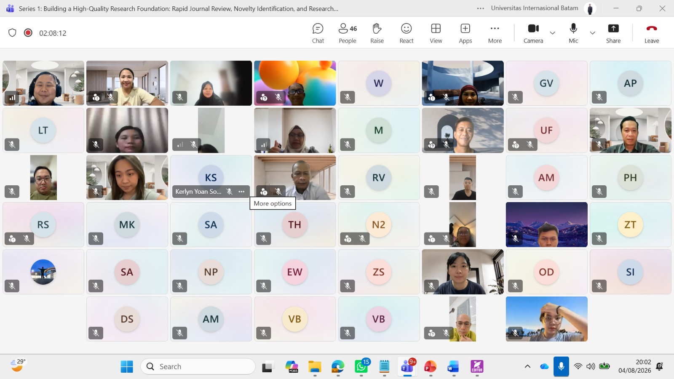Expand the Camera options chevron
This screenshot has height=379, width=674.
553,33
